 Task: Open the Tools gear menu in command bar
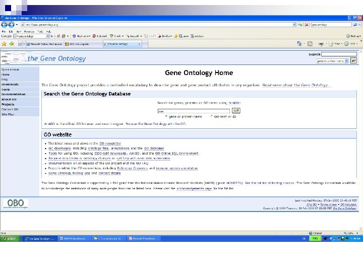pyautogui.click(x=350, y=44)
